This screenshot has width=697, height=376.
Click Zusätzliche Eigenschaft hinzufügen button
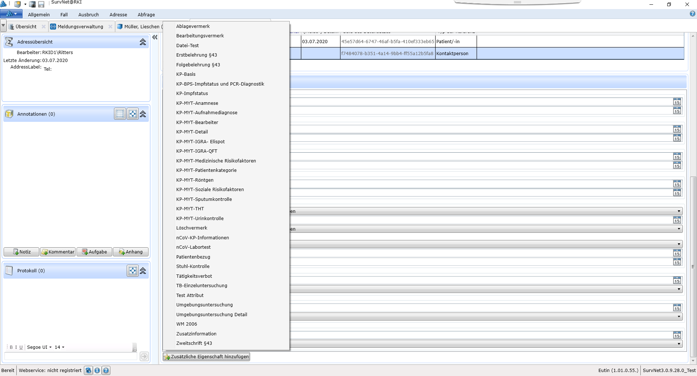pyautogui.click(x=206, y=357)
